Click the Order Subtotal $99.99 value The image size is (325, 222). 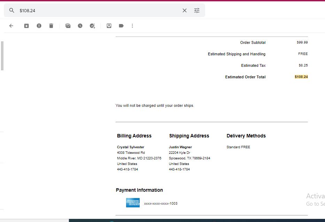pos(302,42)
